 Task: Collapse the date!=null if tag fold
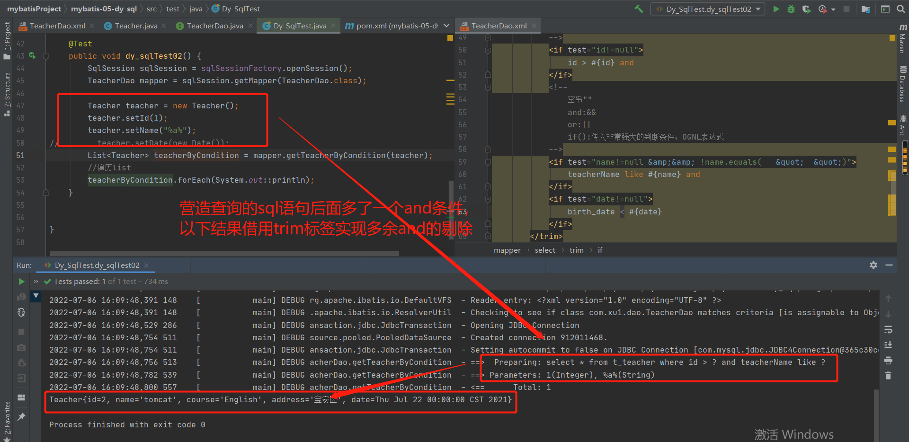click(488, 199)
